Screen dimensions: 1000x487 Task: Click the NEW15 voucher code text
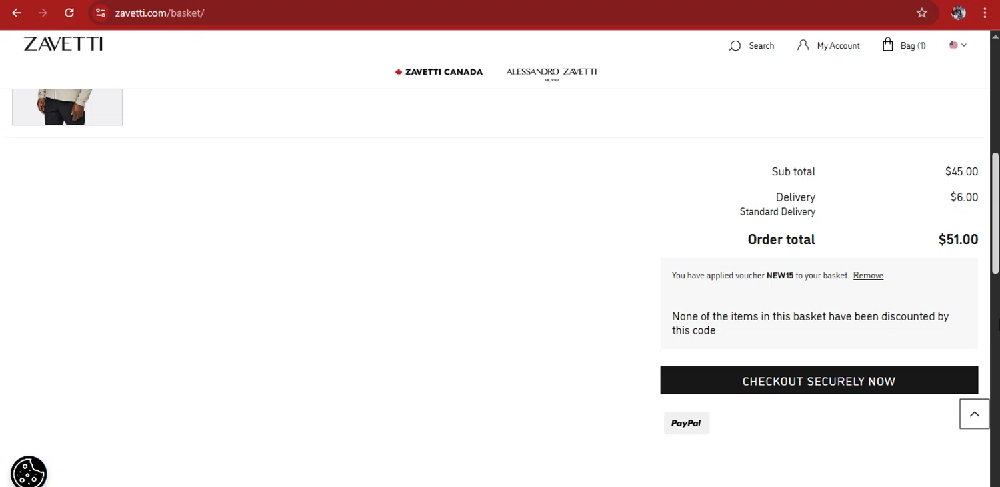[x=780, y=276]
